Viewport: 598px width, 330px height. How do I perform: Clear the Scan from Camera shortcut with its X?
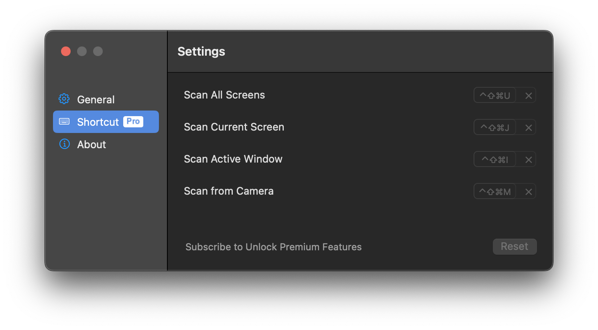pos(528,191)
